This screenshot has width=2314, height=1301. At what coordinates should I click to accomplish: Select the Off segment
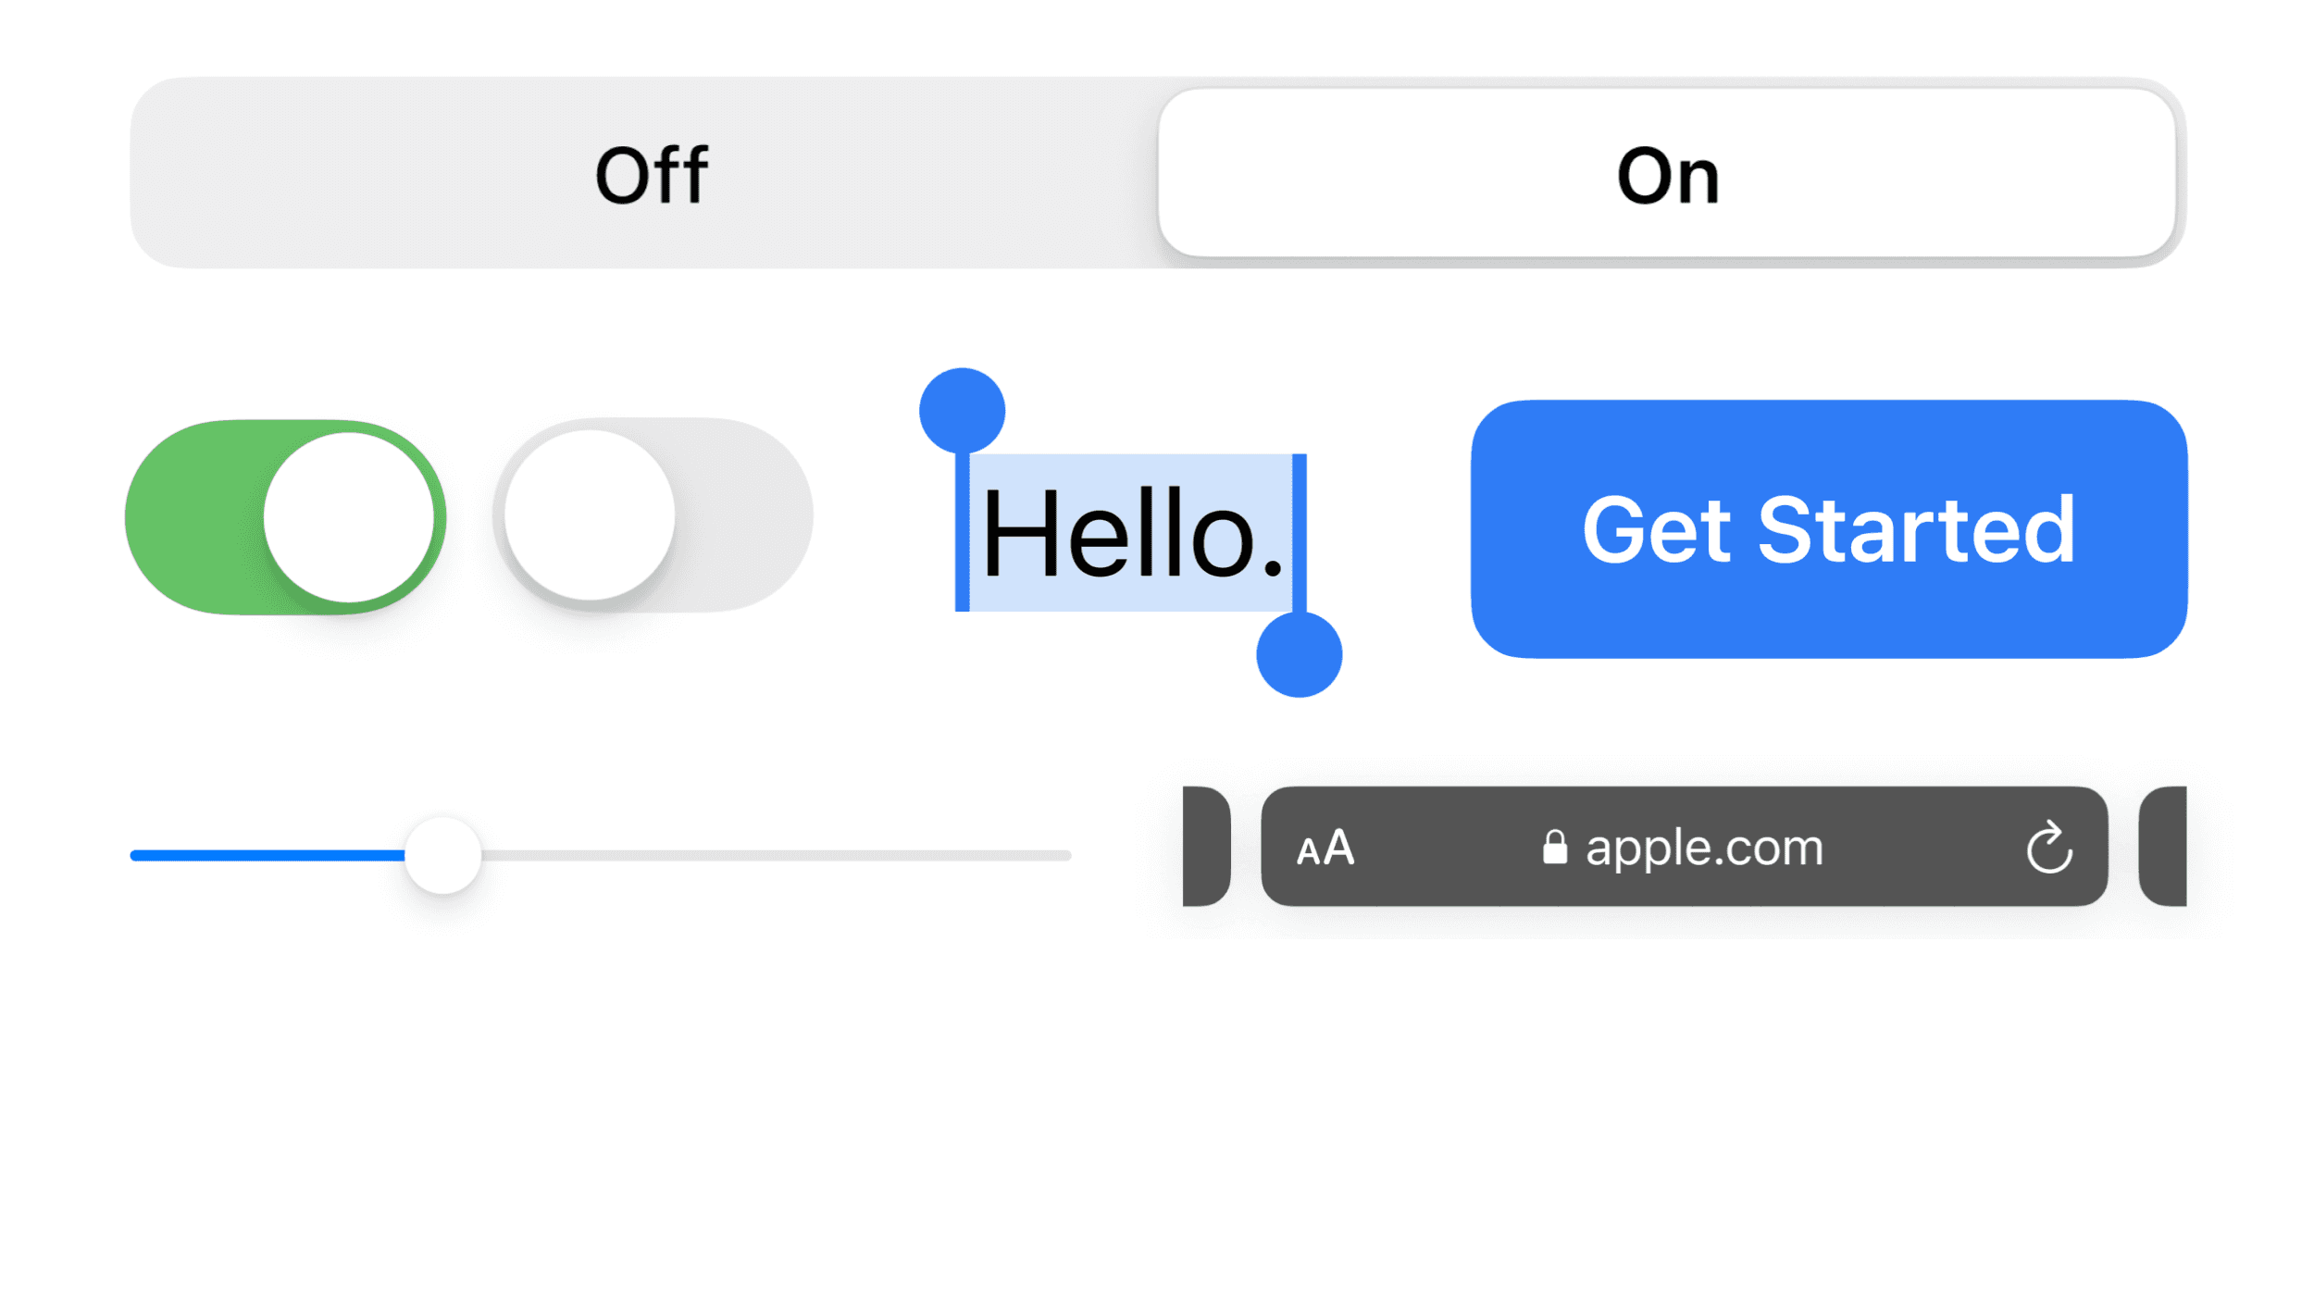651,174
